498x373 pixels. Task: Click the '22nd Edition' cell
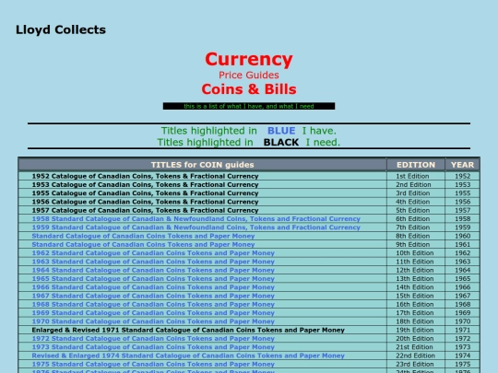pos(415,356)
